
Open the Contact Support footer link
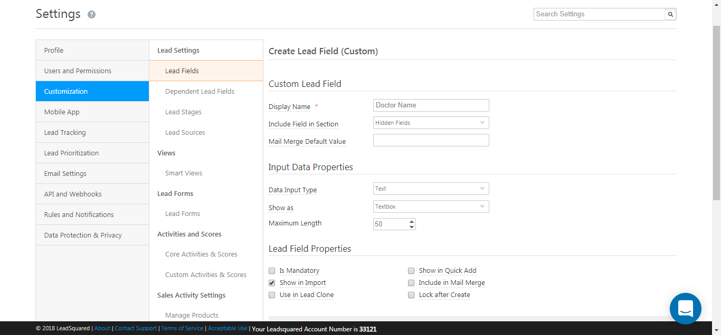pos(136,329)
